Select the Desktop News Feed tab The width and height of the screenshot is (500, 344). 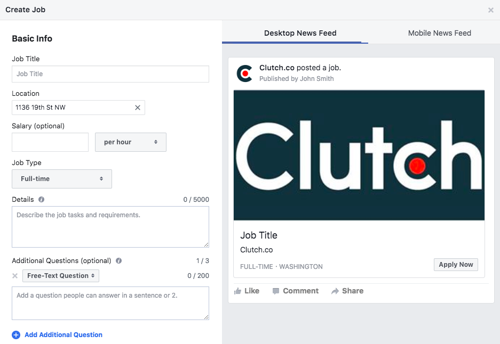[x=300, y=33]
